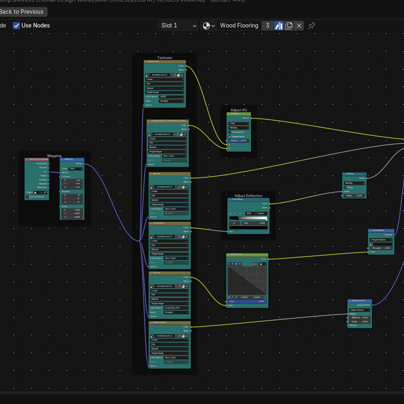Select the G channel in RGB Curves
The width and height of the screenshot is (404, 404).
(x=236, y=264)
